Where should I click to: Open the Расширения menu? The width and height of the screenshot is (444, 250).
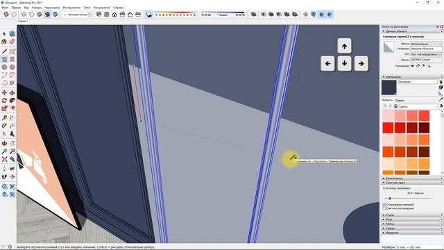(101, 8)
